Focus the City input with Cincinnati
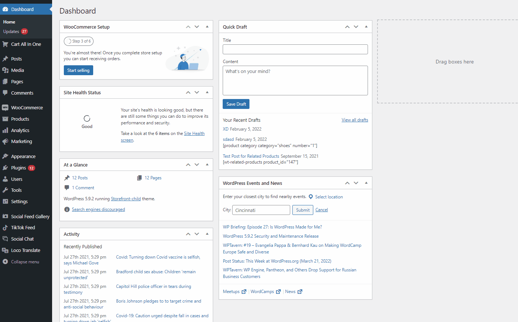This screenshot has height=322, width=518. pyautogui.click(x=261, y=210)
